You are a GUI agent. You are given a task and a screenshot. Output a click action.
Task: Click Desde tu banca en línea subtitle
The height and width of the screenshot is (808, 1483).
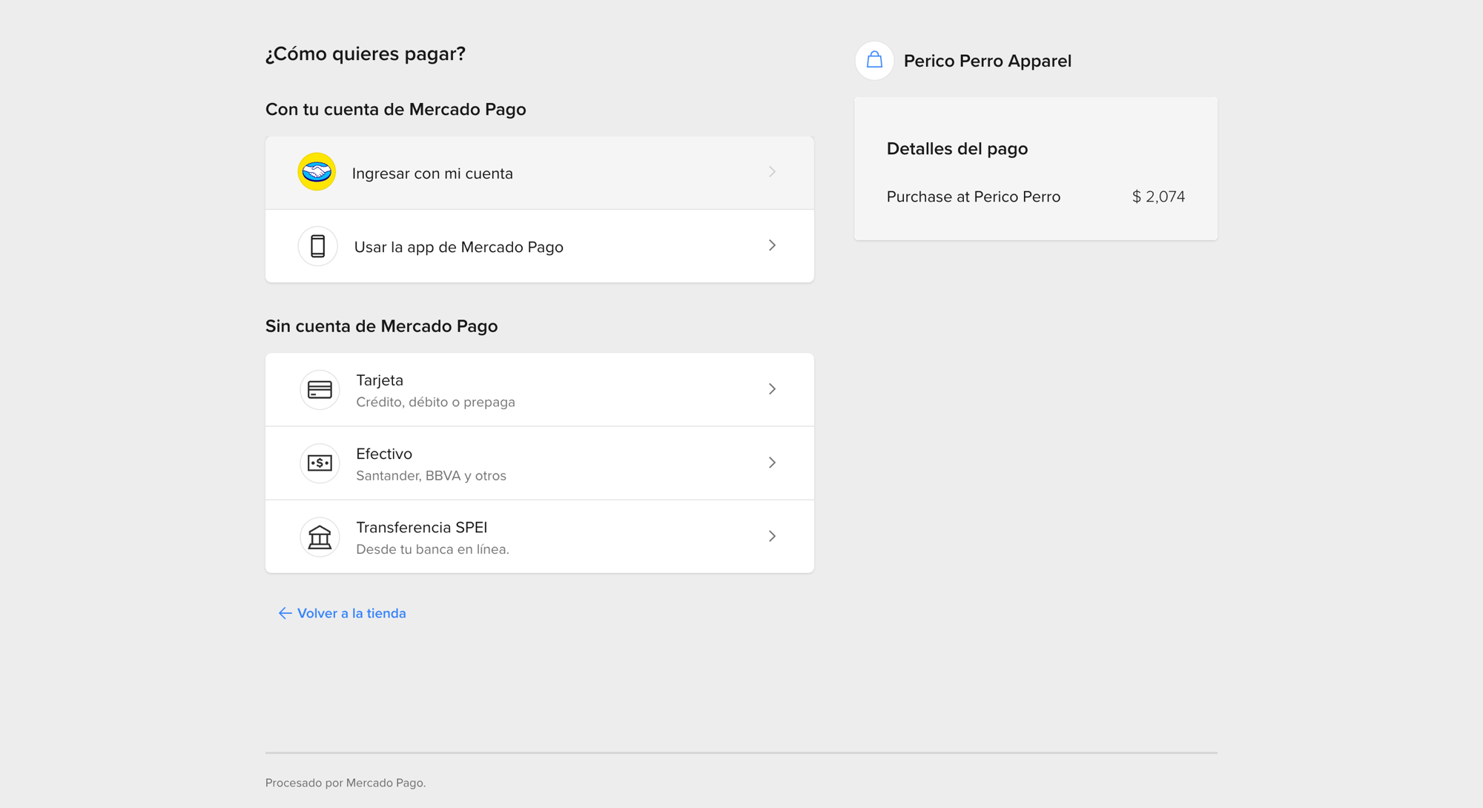click(x=432, y=549)
